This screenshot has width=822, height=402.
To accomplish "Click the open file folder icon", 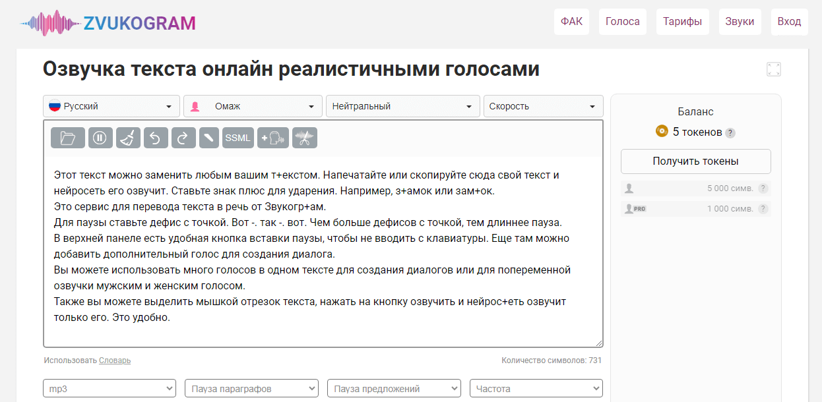I will [x=67, y=138].
